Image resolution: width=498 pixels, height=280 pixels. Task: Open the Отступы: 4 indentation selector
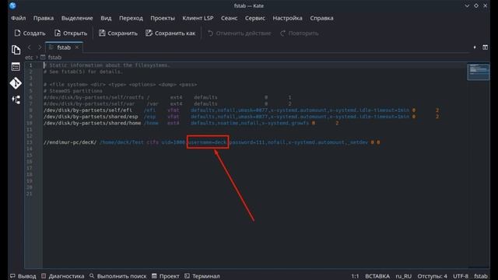click(433, 276)
